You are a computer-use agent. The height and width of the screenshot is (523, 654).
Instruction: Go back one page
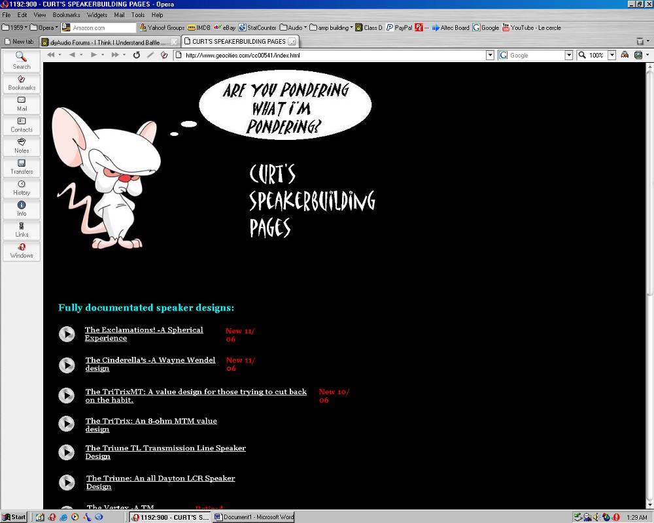tap(72, 55)
